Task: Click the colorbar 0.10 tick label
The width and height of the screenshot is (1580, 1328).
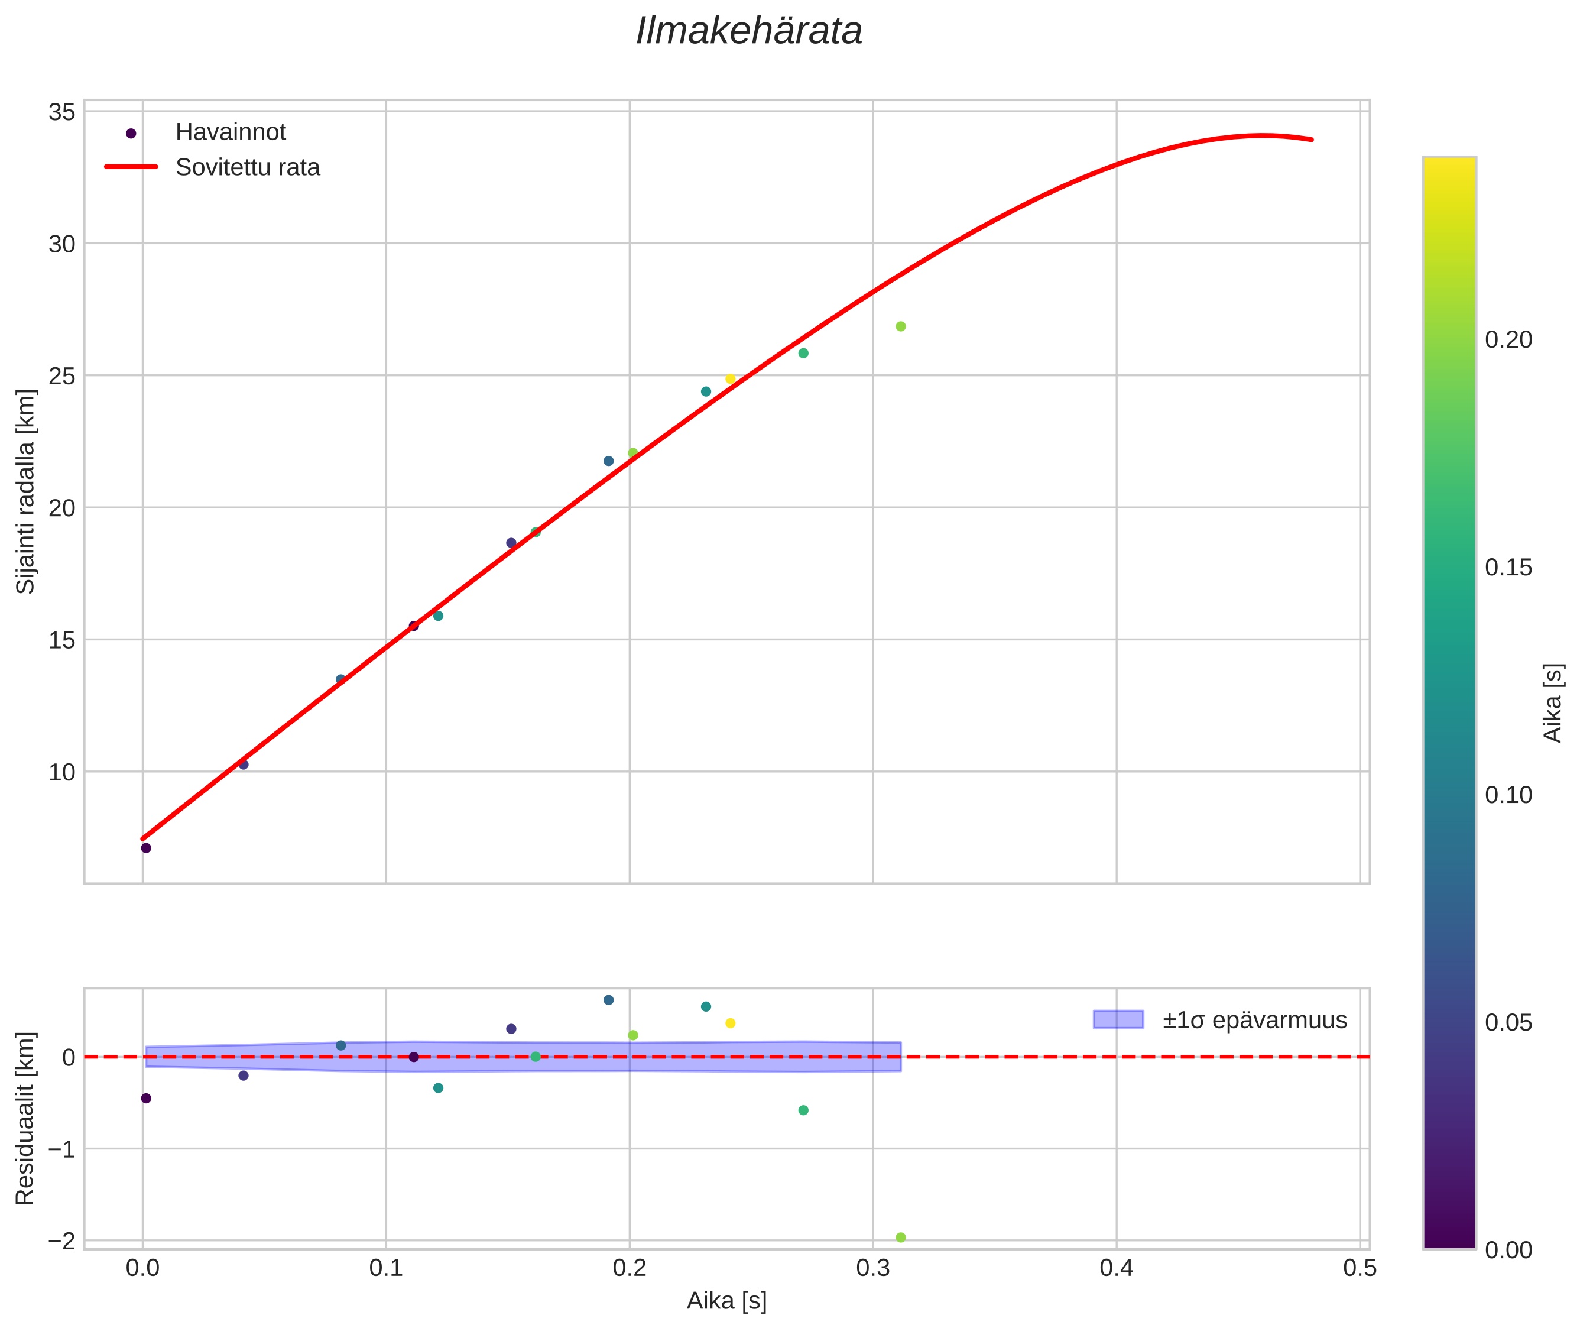Action: point(1508,795)
